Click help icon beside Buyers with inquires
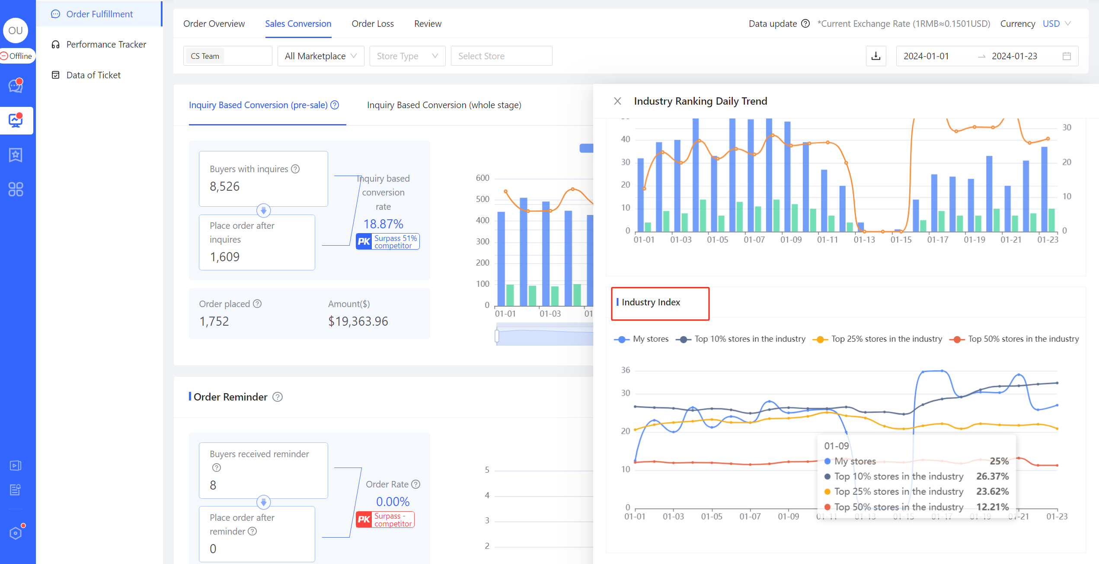The height and width of the screenshot is (564, 1099). pyautogui.click(x=295, y=169)
